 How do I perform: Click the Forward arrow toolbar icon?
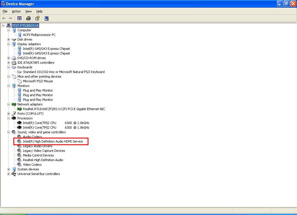[10, 18]
